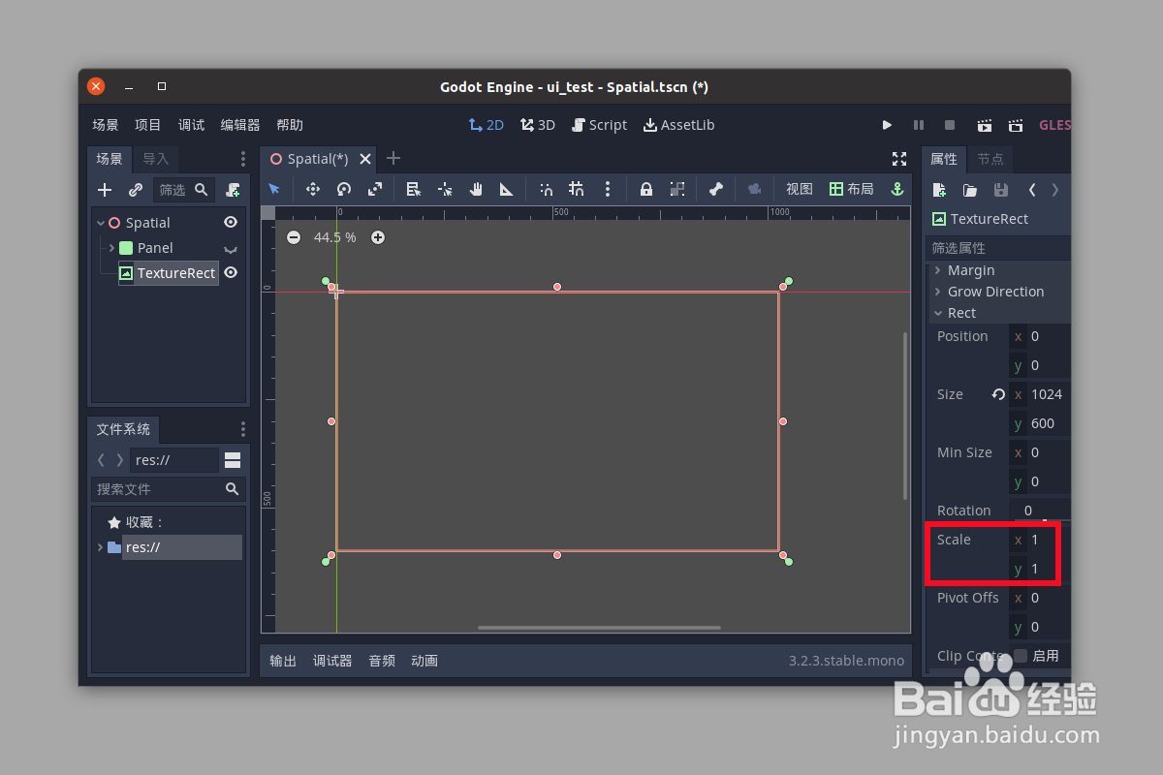Show the hidden Panel node
This screenshot has height=775, width=1163.
tap(231, 248)
